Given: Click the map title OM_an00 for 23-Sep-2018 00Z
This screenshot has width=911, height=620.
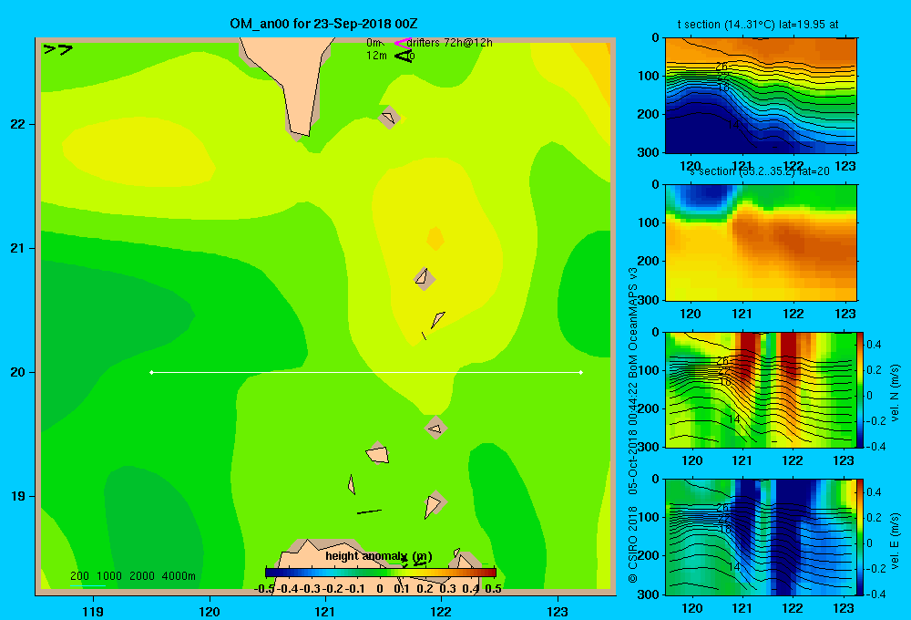Looking at the screenshot, I should click(x=323, y=24).
